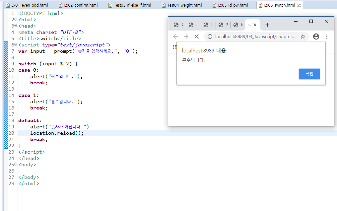The height and width of the screenshot is (211, 337).
Task: Click the file icon on Test03_if_else_if.html tab
Action: click(x=110, y=5)
